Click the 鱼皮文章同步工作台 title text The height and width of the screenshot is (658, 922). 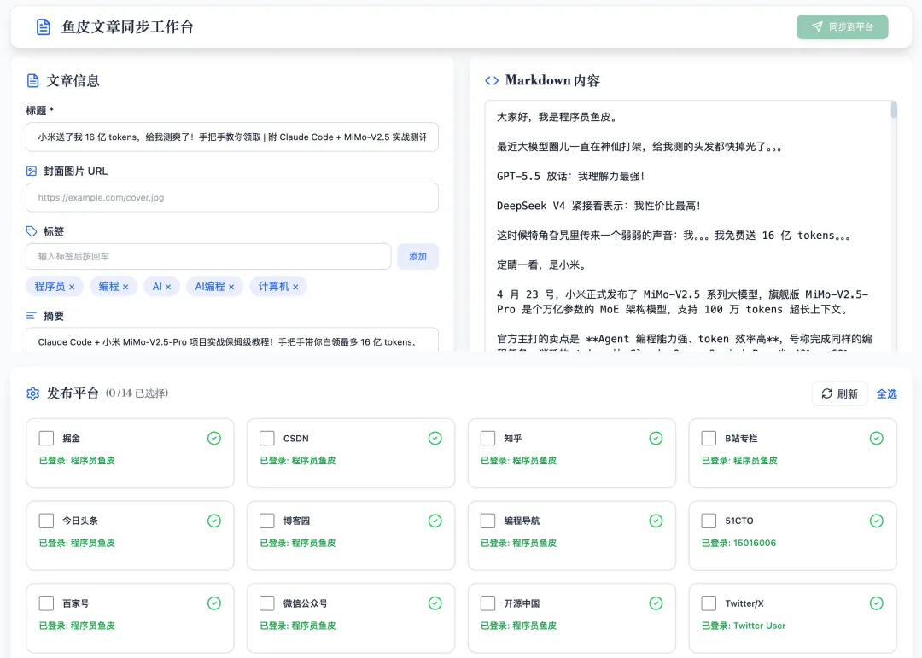[127, 27]
